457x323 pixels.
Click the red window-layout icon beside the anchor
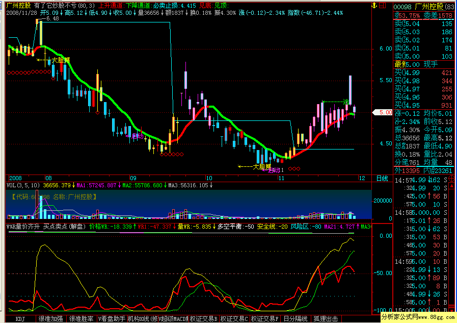(383, 5)
